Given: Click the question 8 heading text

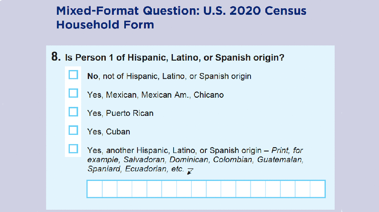Looking at the screenshot, I should (x=174, y=58).
